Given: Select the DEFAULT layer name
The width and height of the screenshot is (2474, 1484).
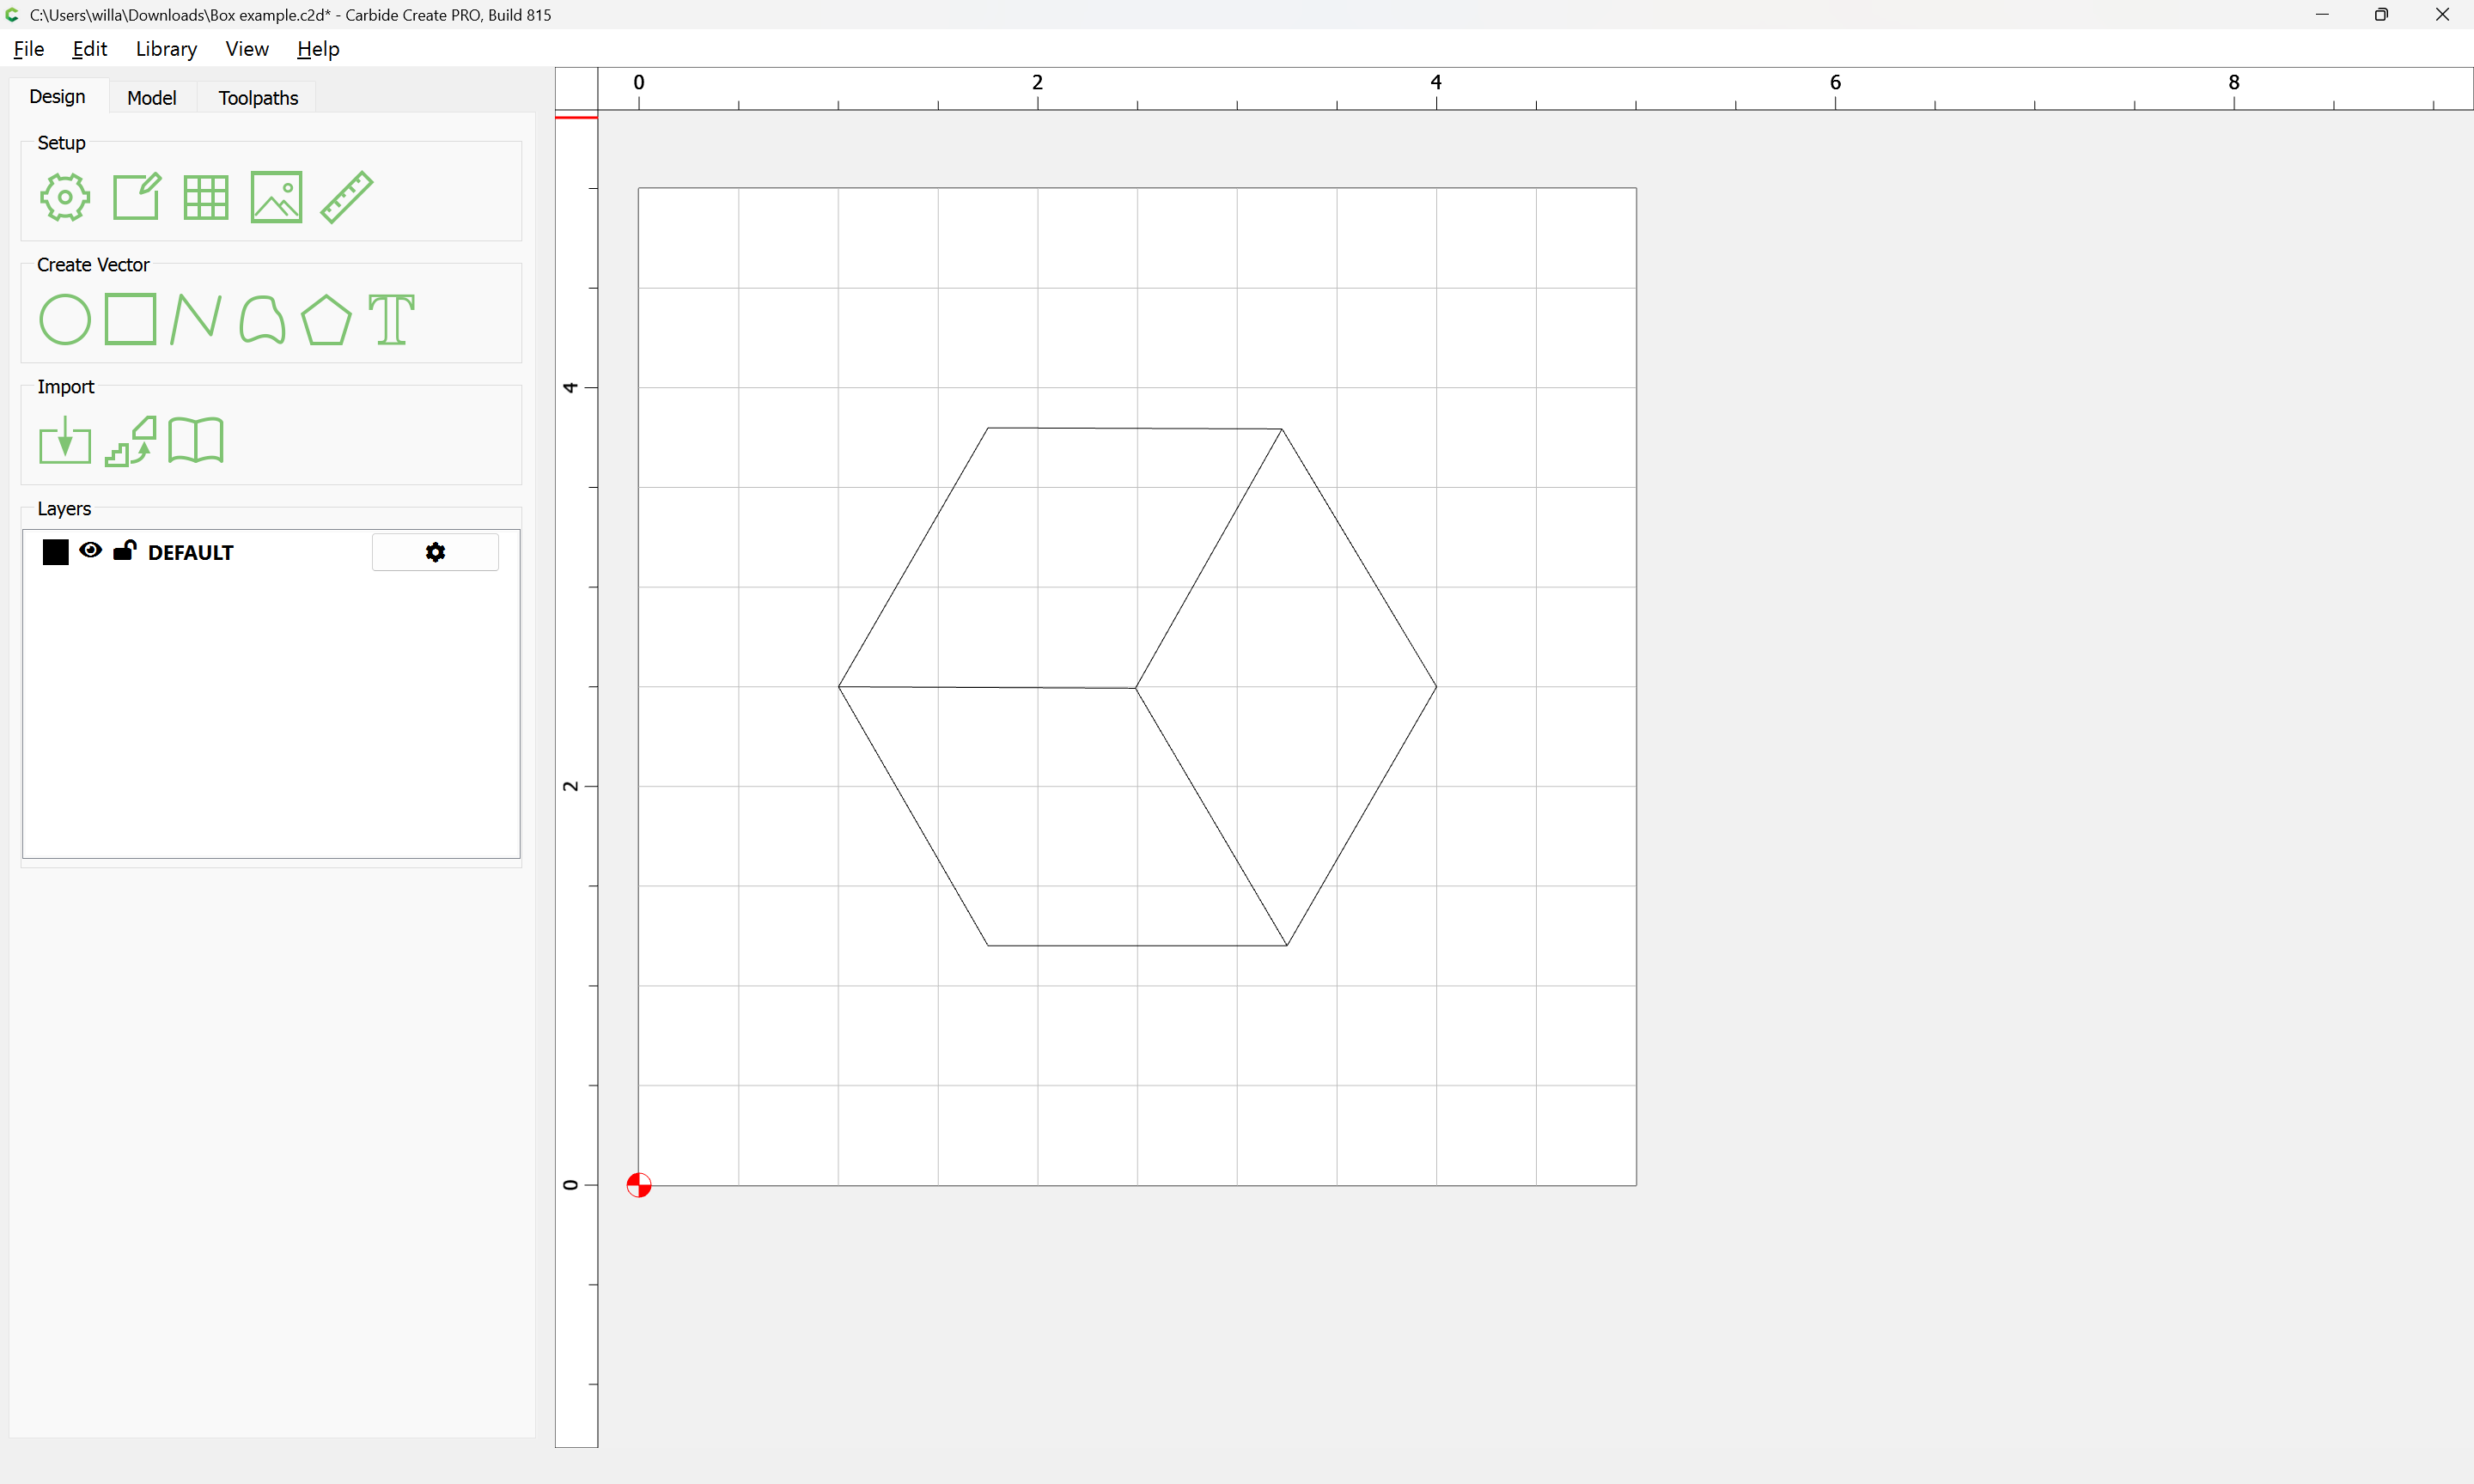Looking at the screenshot, I should point(190,553).
